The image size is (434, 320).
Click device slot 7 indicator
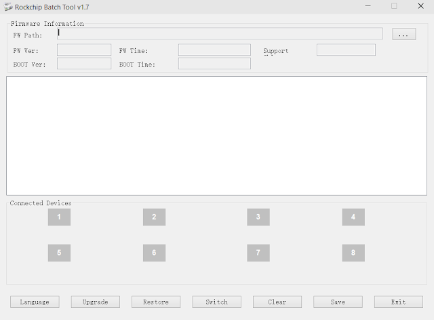pos(258,253)
